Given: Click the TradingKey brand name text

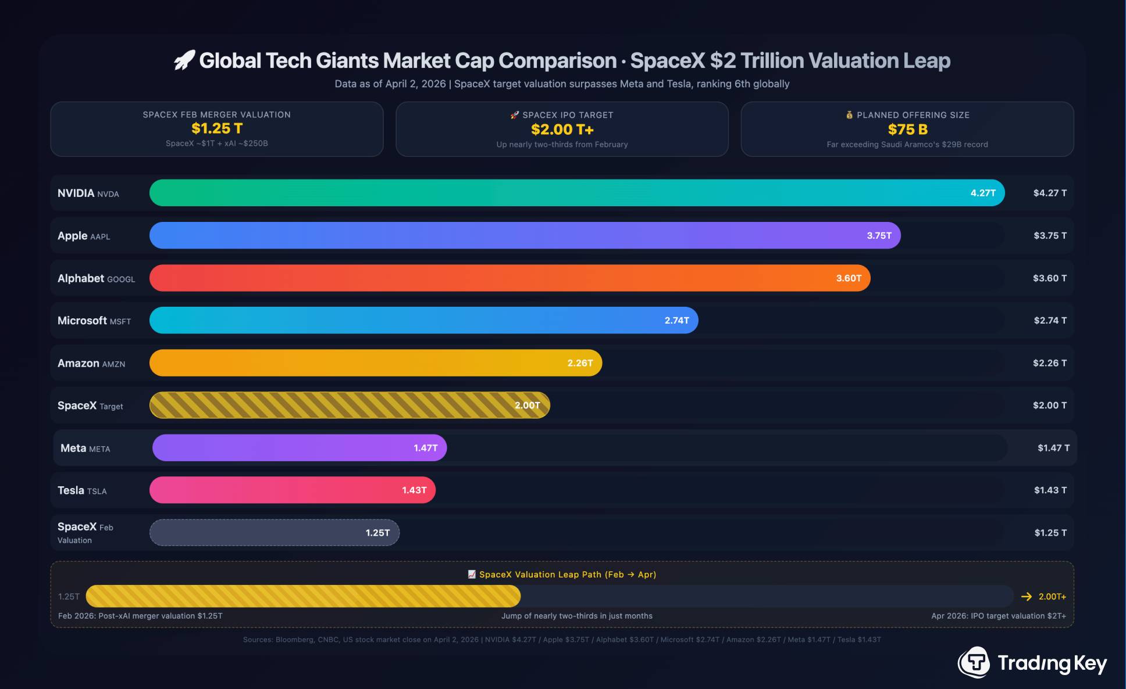Looking at the screenshot, I should pos(1052,663).
